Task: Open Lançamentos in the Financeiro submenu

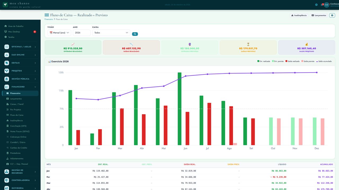Action: pos(20,99)
